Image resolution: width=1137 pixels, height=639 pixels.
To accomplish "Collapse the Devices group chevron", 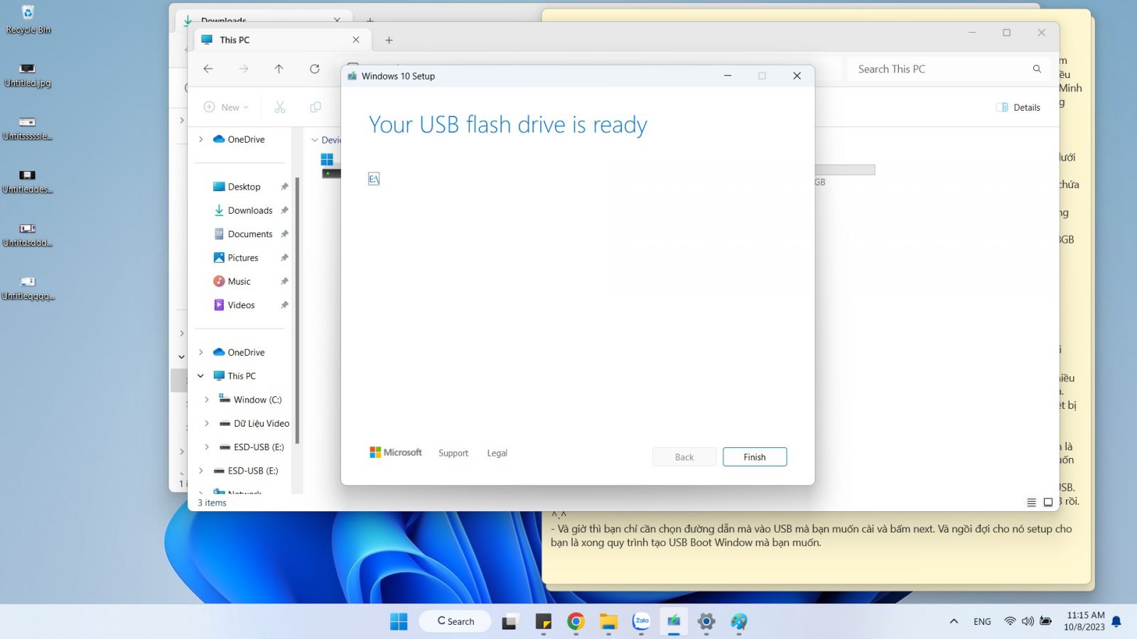I will pyautogui.click(x=315, y=140).
